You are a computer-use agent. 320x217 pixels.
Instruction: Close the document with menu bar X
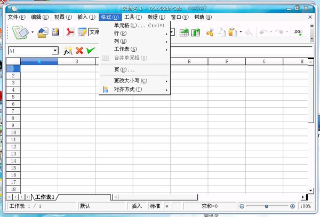pos(310,17)
